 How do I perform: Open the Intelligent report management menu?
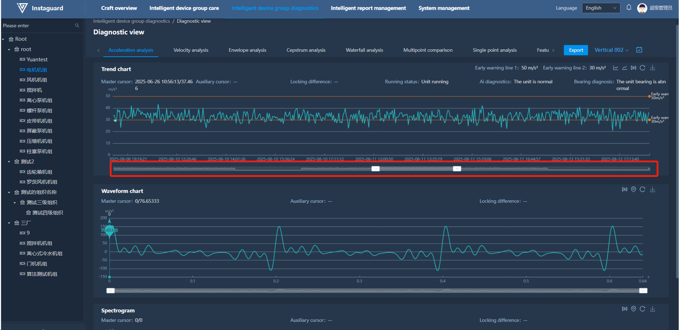pos(368,8)
